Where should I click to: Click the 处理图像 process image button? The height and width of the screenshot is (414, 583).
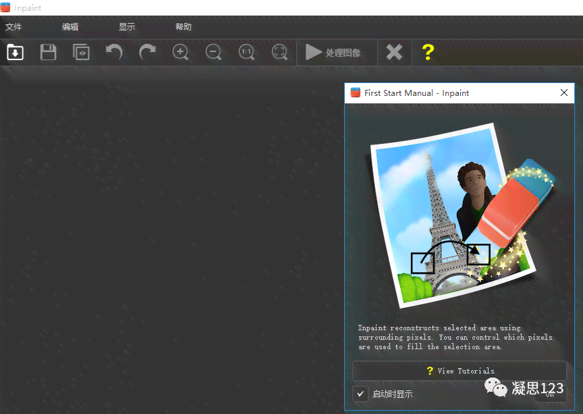pos(333,52)
